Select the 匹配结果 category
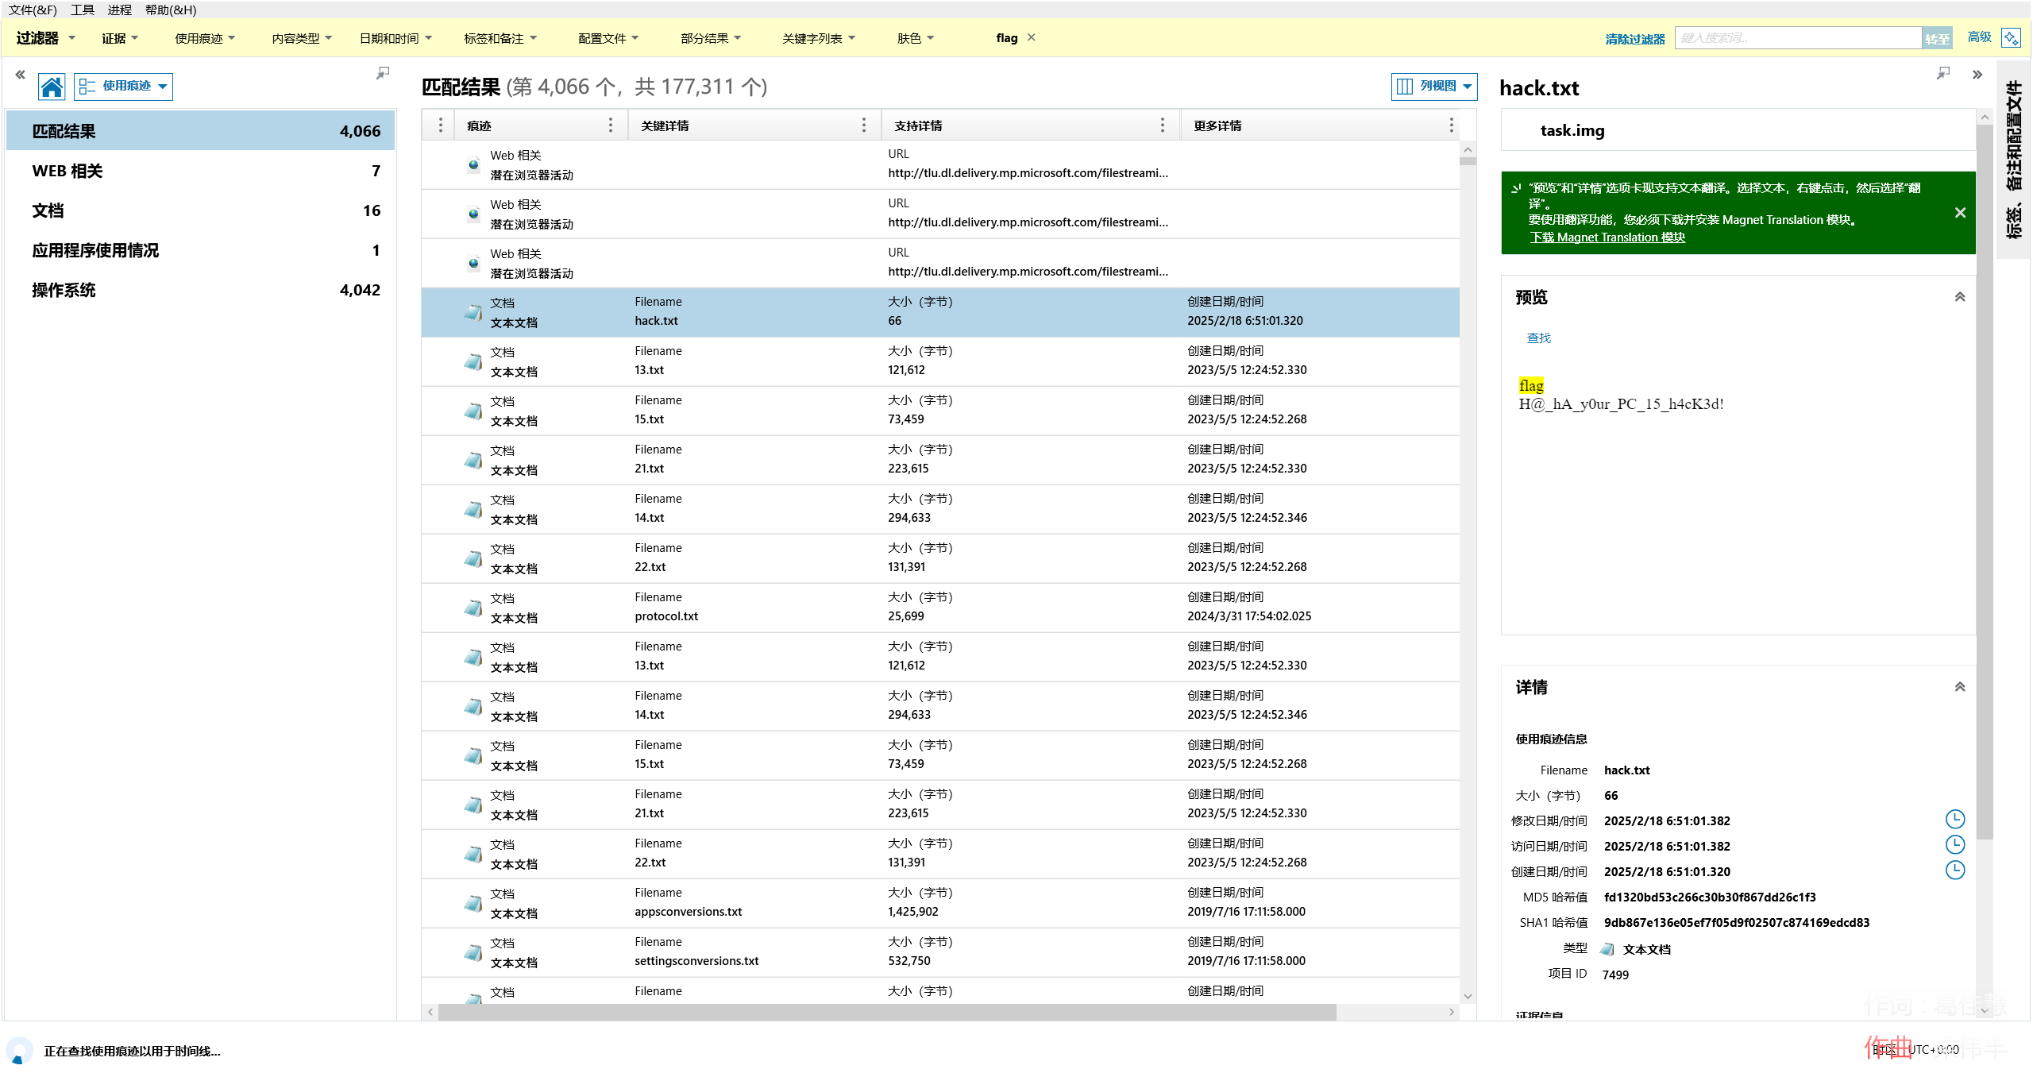 (201, 131)
